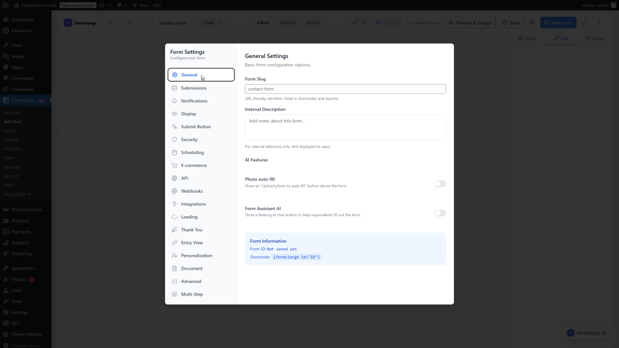The height and width of the screenshot is (348, 619).
Task: Switch to the Entries tab
Action: 313,22
